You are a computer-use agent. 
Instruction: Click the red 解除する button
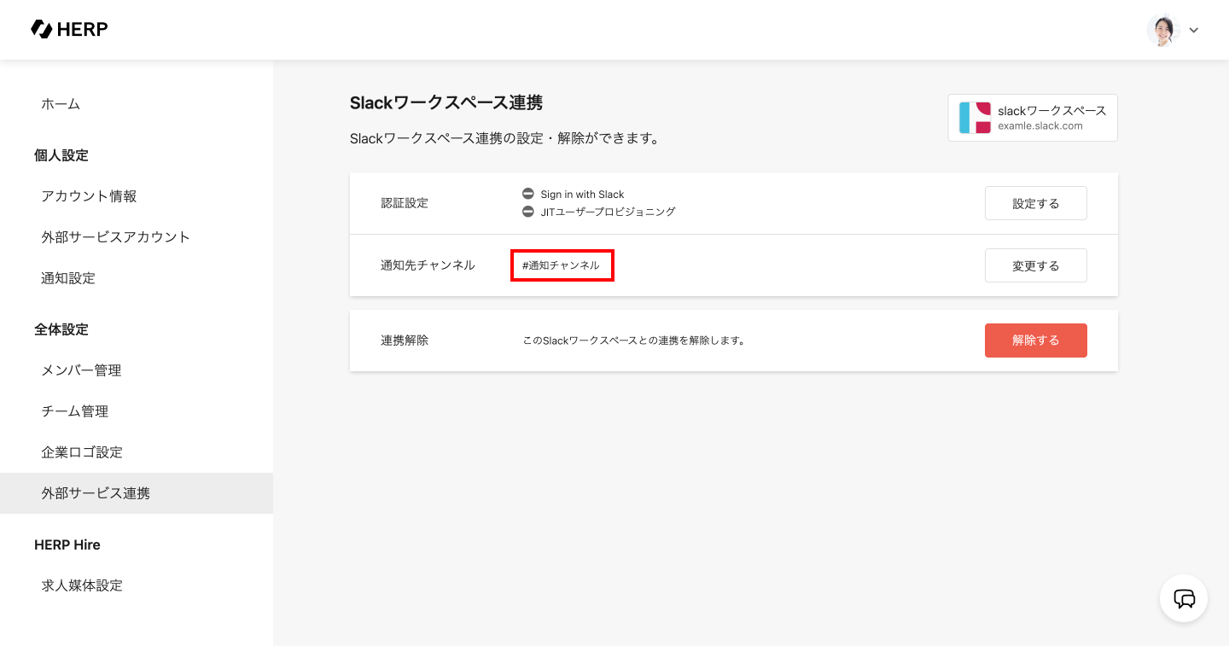pyautogui.click(x=1035, y=340)
